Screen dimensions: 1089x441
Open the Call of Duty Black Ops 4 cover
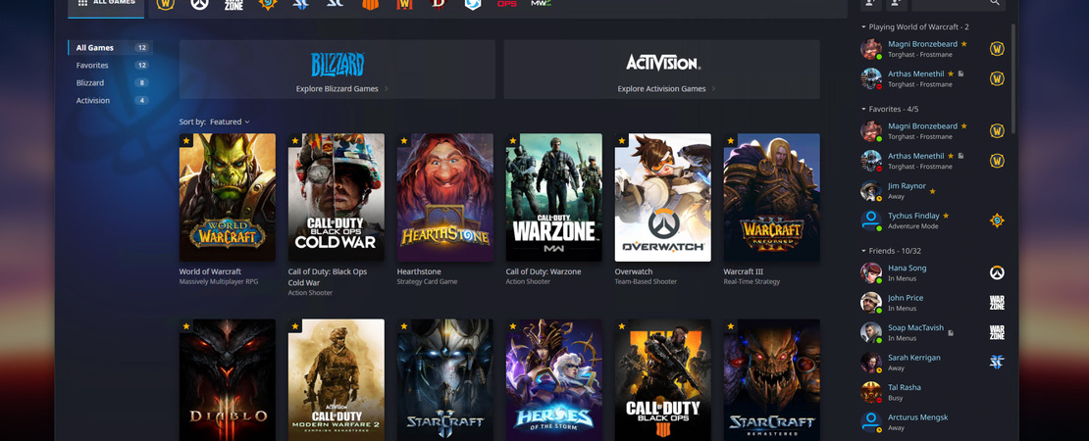pos(662,380)
